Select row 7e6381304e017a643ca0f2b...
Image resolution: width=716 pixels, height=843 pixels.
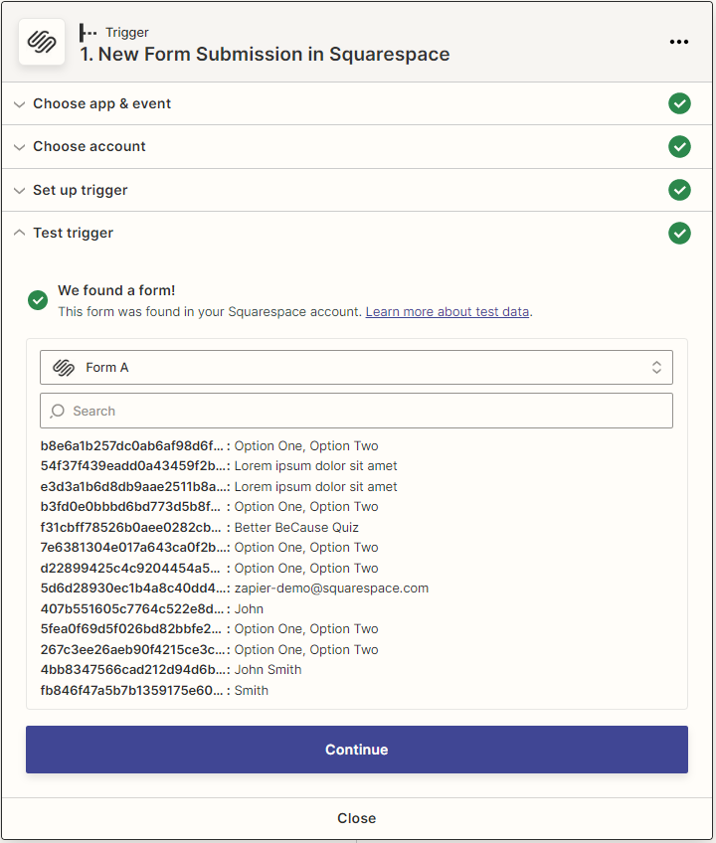[209, 548]
